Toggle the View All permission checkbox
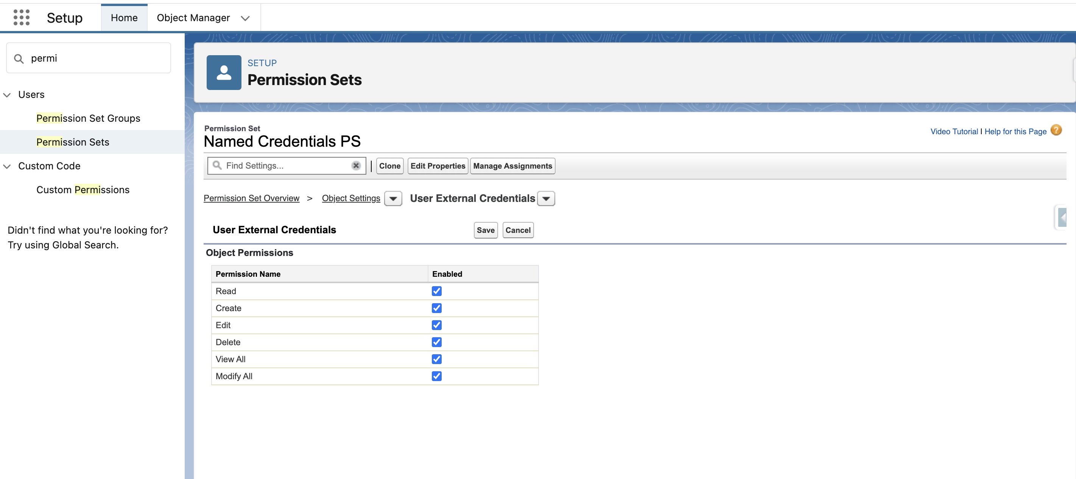The height and width of the screenshot is (479, 1076). [436, 359]
